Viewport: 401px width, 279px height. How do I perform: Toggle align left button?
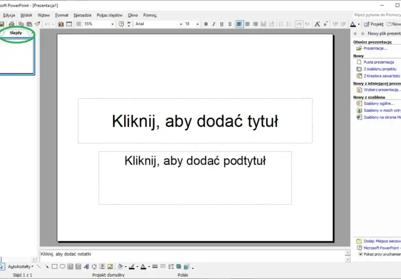239,24
